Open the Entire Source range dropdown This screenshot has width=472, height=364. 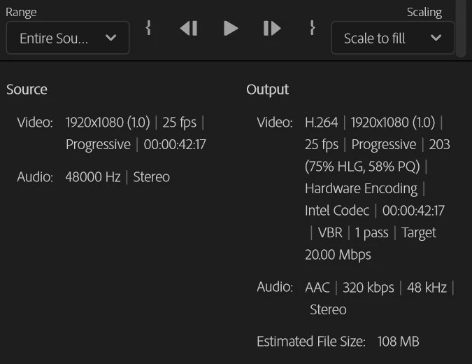click(x=68, y=38)
